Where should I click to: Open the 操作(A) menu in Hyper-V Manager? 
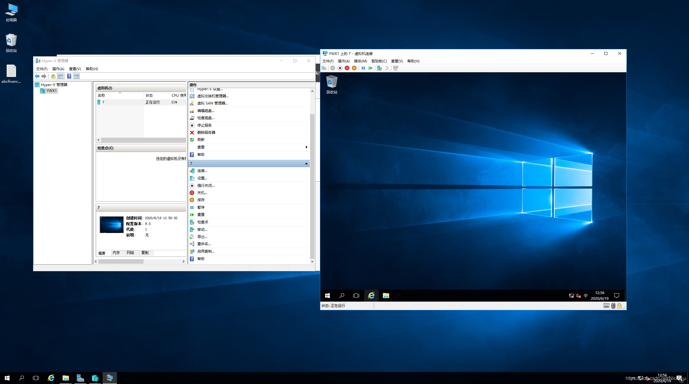pos(58,69)
